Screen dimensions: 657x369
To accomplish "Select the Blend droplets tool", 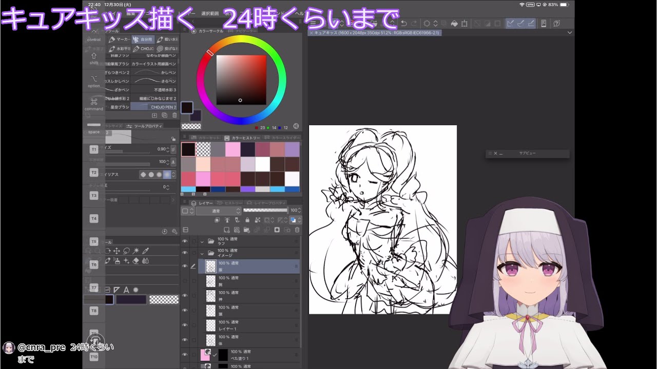I will point(145,260).
